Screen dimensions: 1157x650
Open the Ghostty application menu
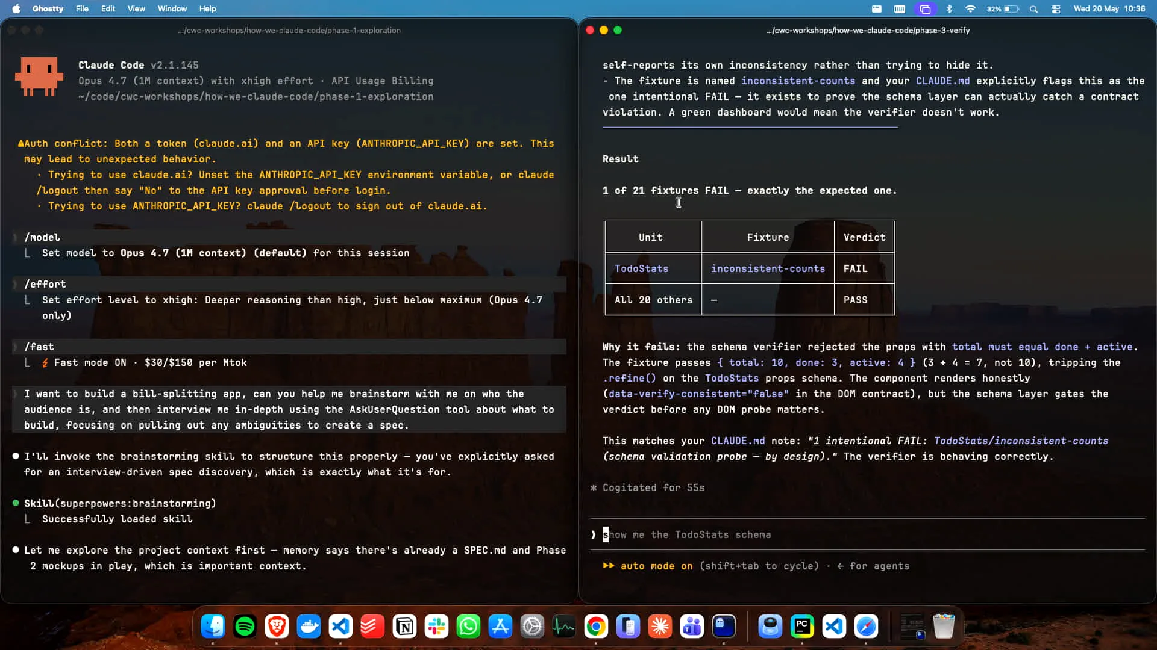48,8
